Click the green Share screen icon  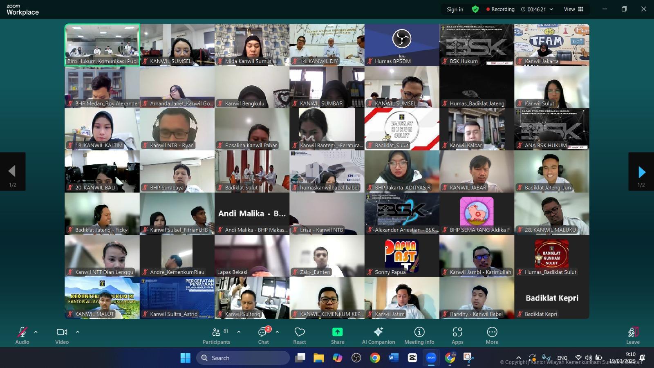coord(337,332)
